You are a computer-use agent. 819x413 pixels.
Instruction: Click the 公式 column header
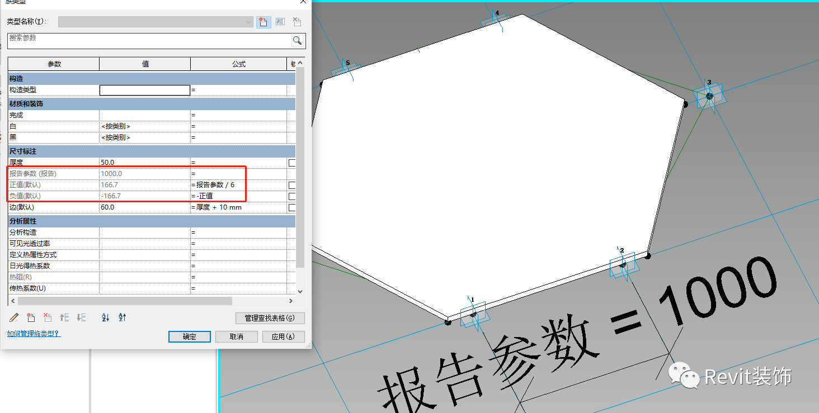pos(238,64)
